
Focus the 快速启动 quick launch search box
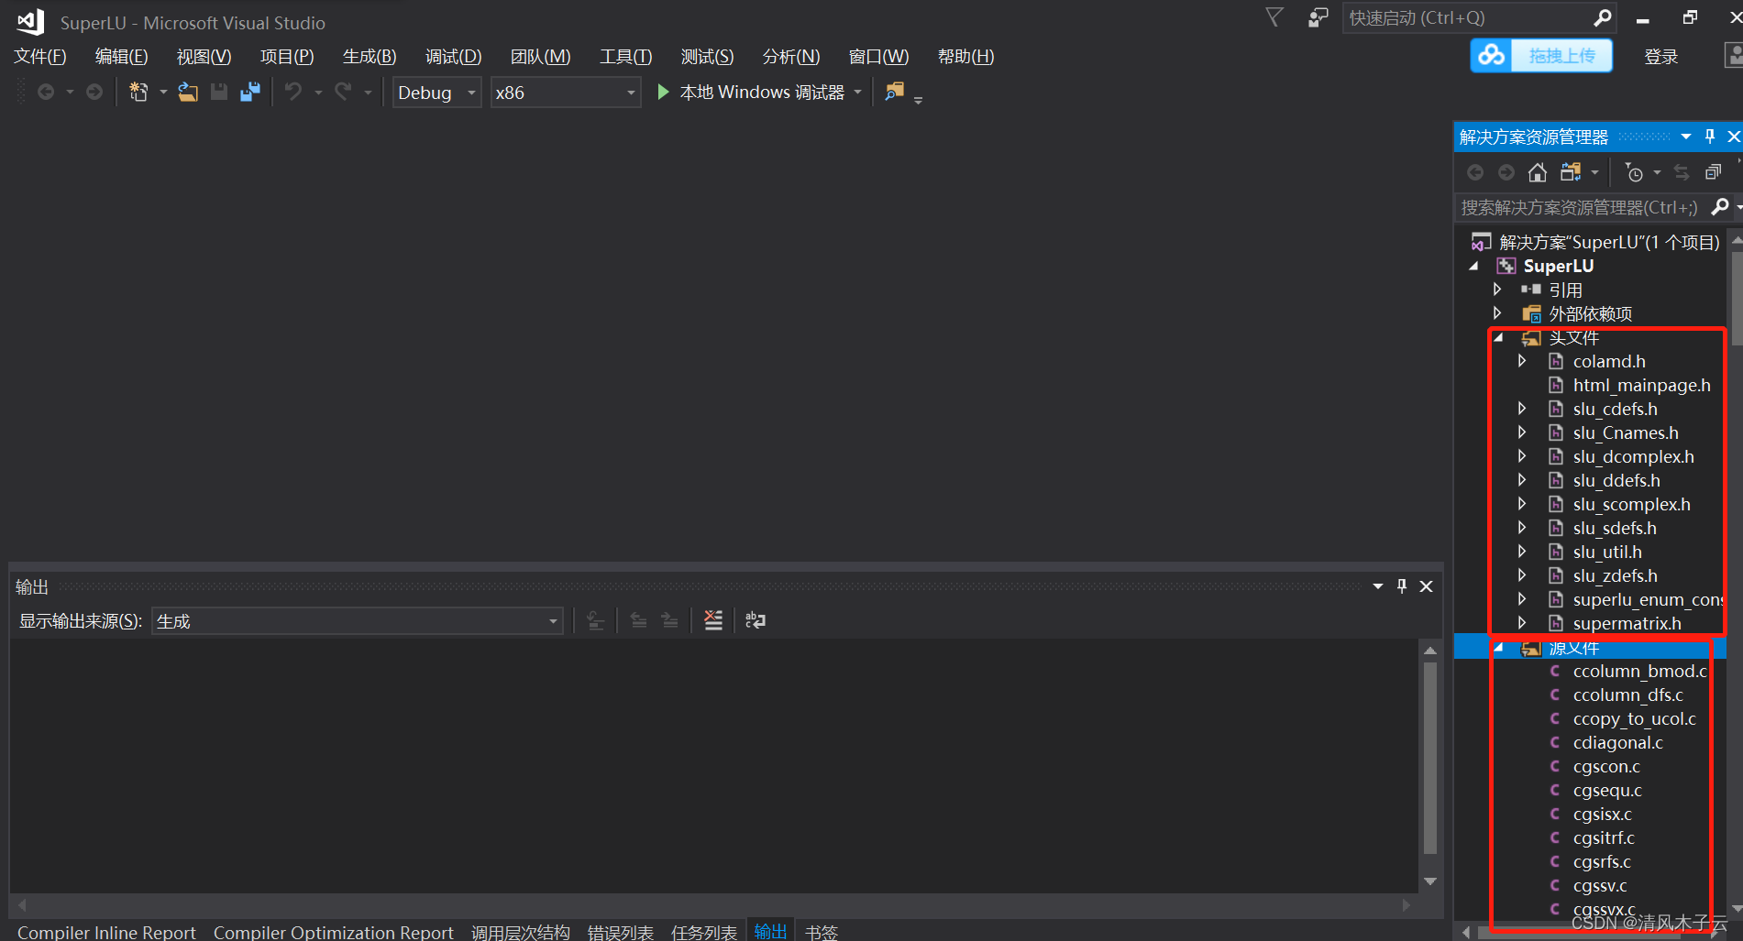coord(1478,17)
